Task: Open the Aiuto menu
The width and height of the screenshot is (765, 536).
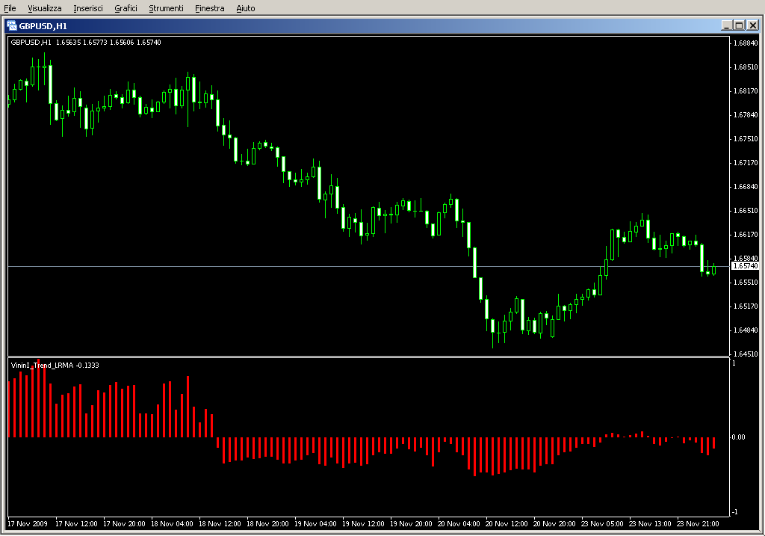Action: [x=245, y=8]
